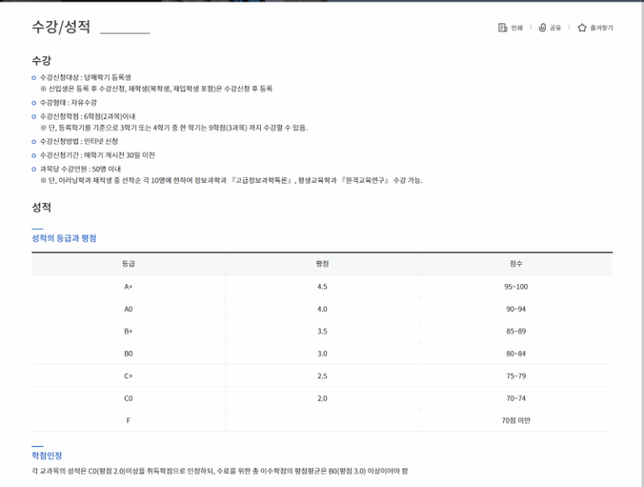Viewport: 644px width, 487px height.
Task: Click the 4.0 grade point cell
Action: point(322,309)
